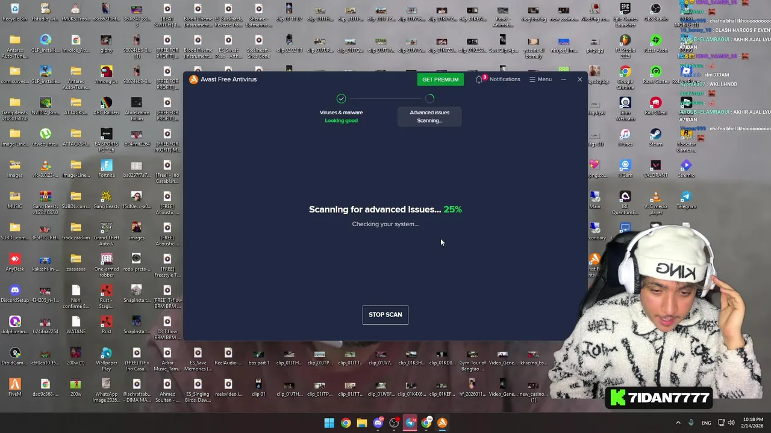Select the iTunes desktop shortcut

[x=625, y=137]
